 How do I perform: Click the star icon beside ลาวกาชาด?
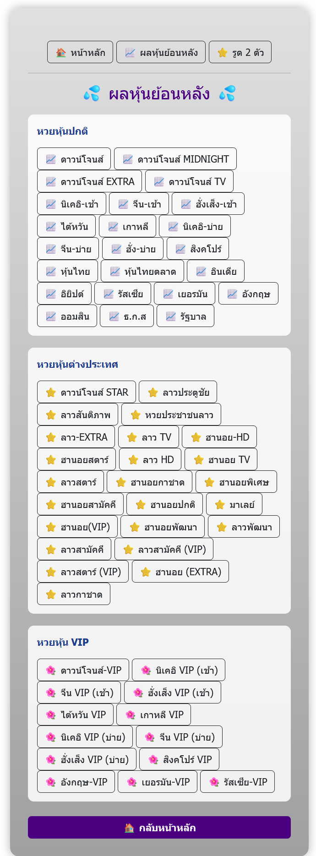(51, 594)
